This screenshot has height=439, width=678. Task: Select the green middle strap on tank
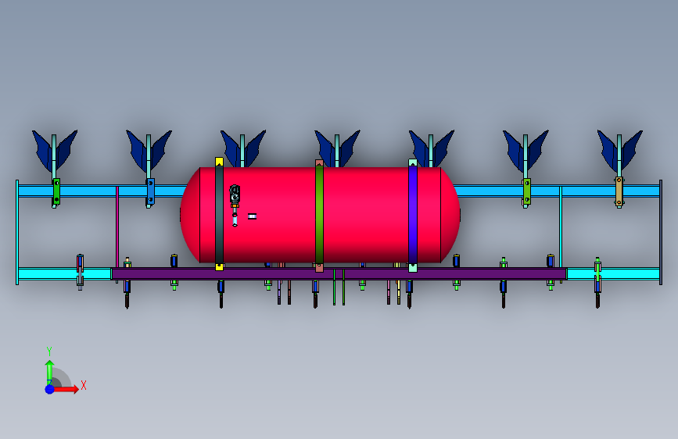[319, 216]
